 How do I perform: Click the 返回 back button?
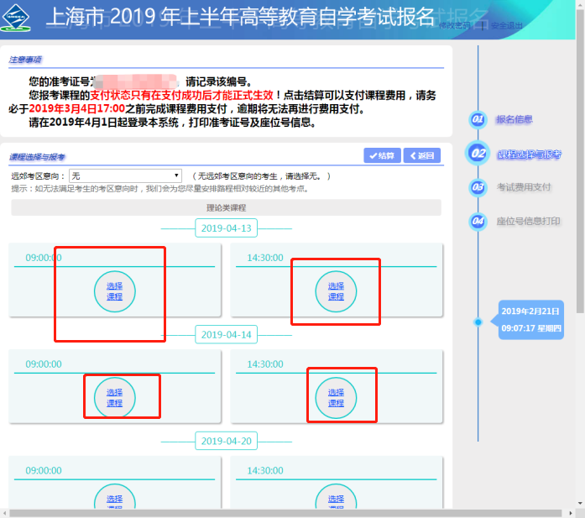[421, 156]
